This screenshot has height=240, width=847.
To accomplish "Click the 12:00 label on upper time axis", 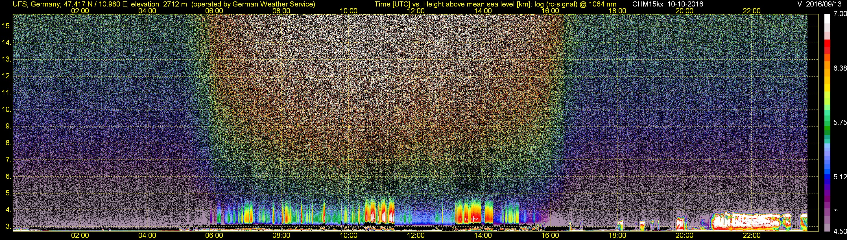I will (x=416, y=11).
